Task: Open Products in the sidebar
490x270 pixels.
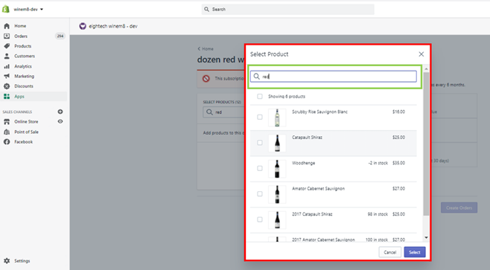Action: (23, 46)
